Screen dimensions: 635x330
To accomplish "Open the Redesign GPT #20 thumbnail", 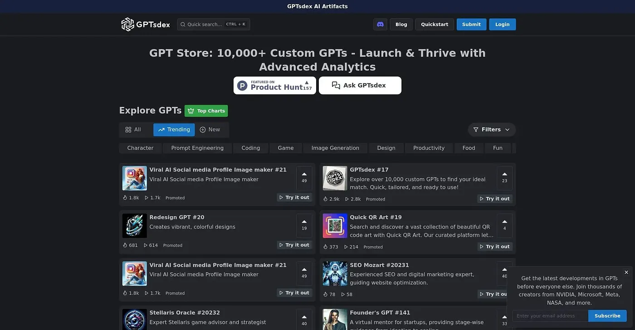I will [x=134, y=226].
